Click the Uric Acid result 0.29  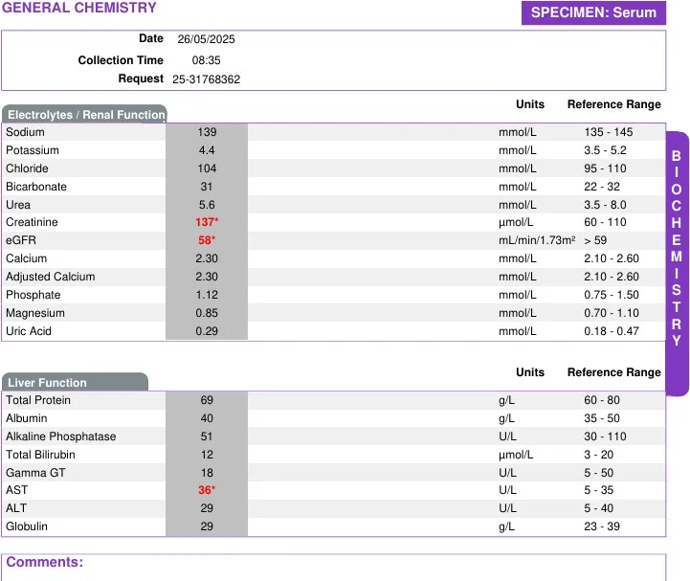(x=207, y=331)
